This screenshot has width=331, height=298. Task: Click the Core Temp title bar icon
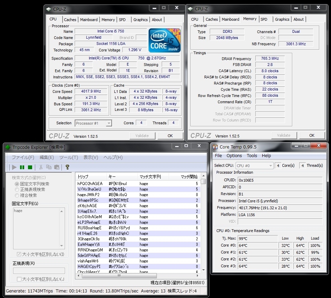click(x=215, y=147)
